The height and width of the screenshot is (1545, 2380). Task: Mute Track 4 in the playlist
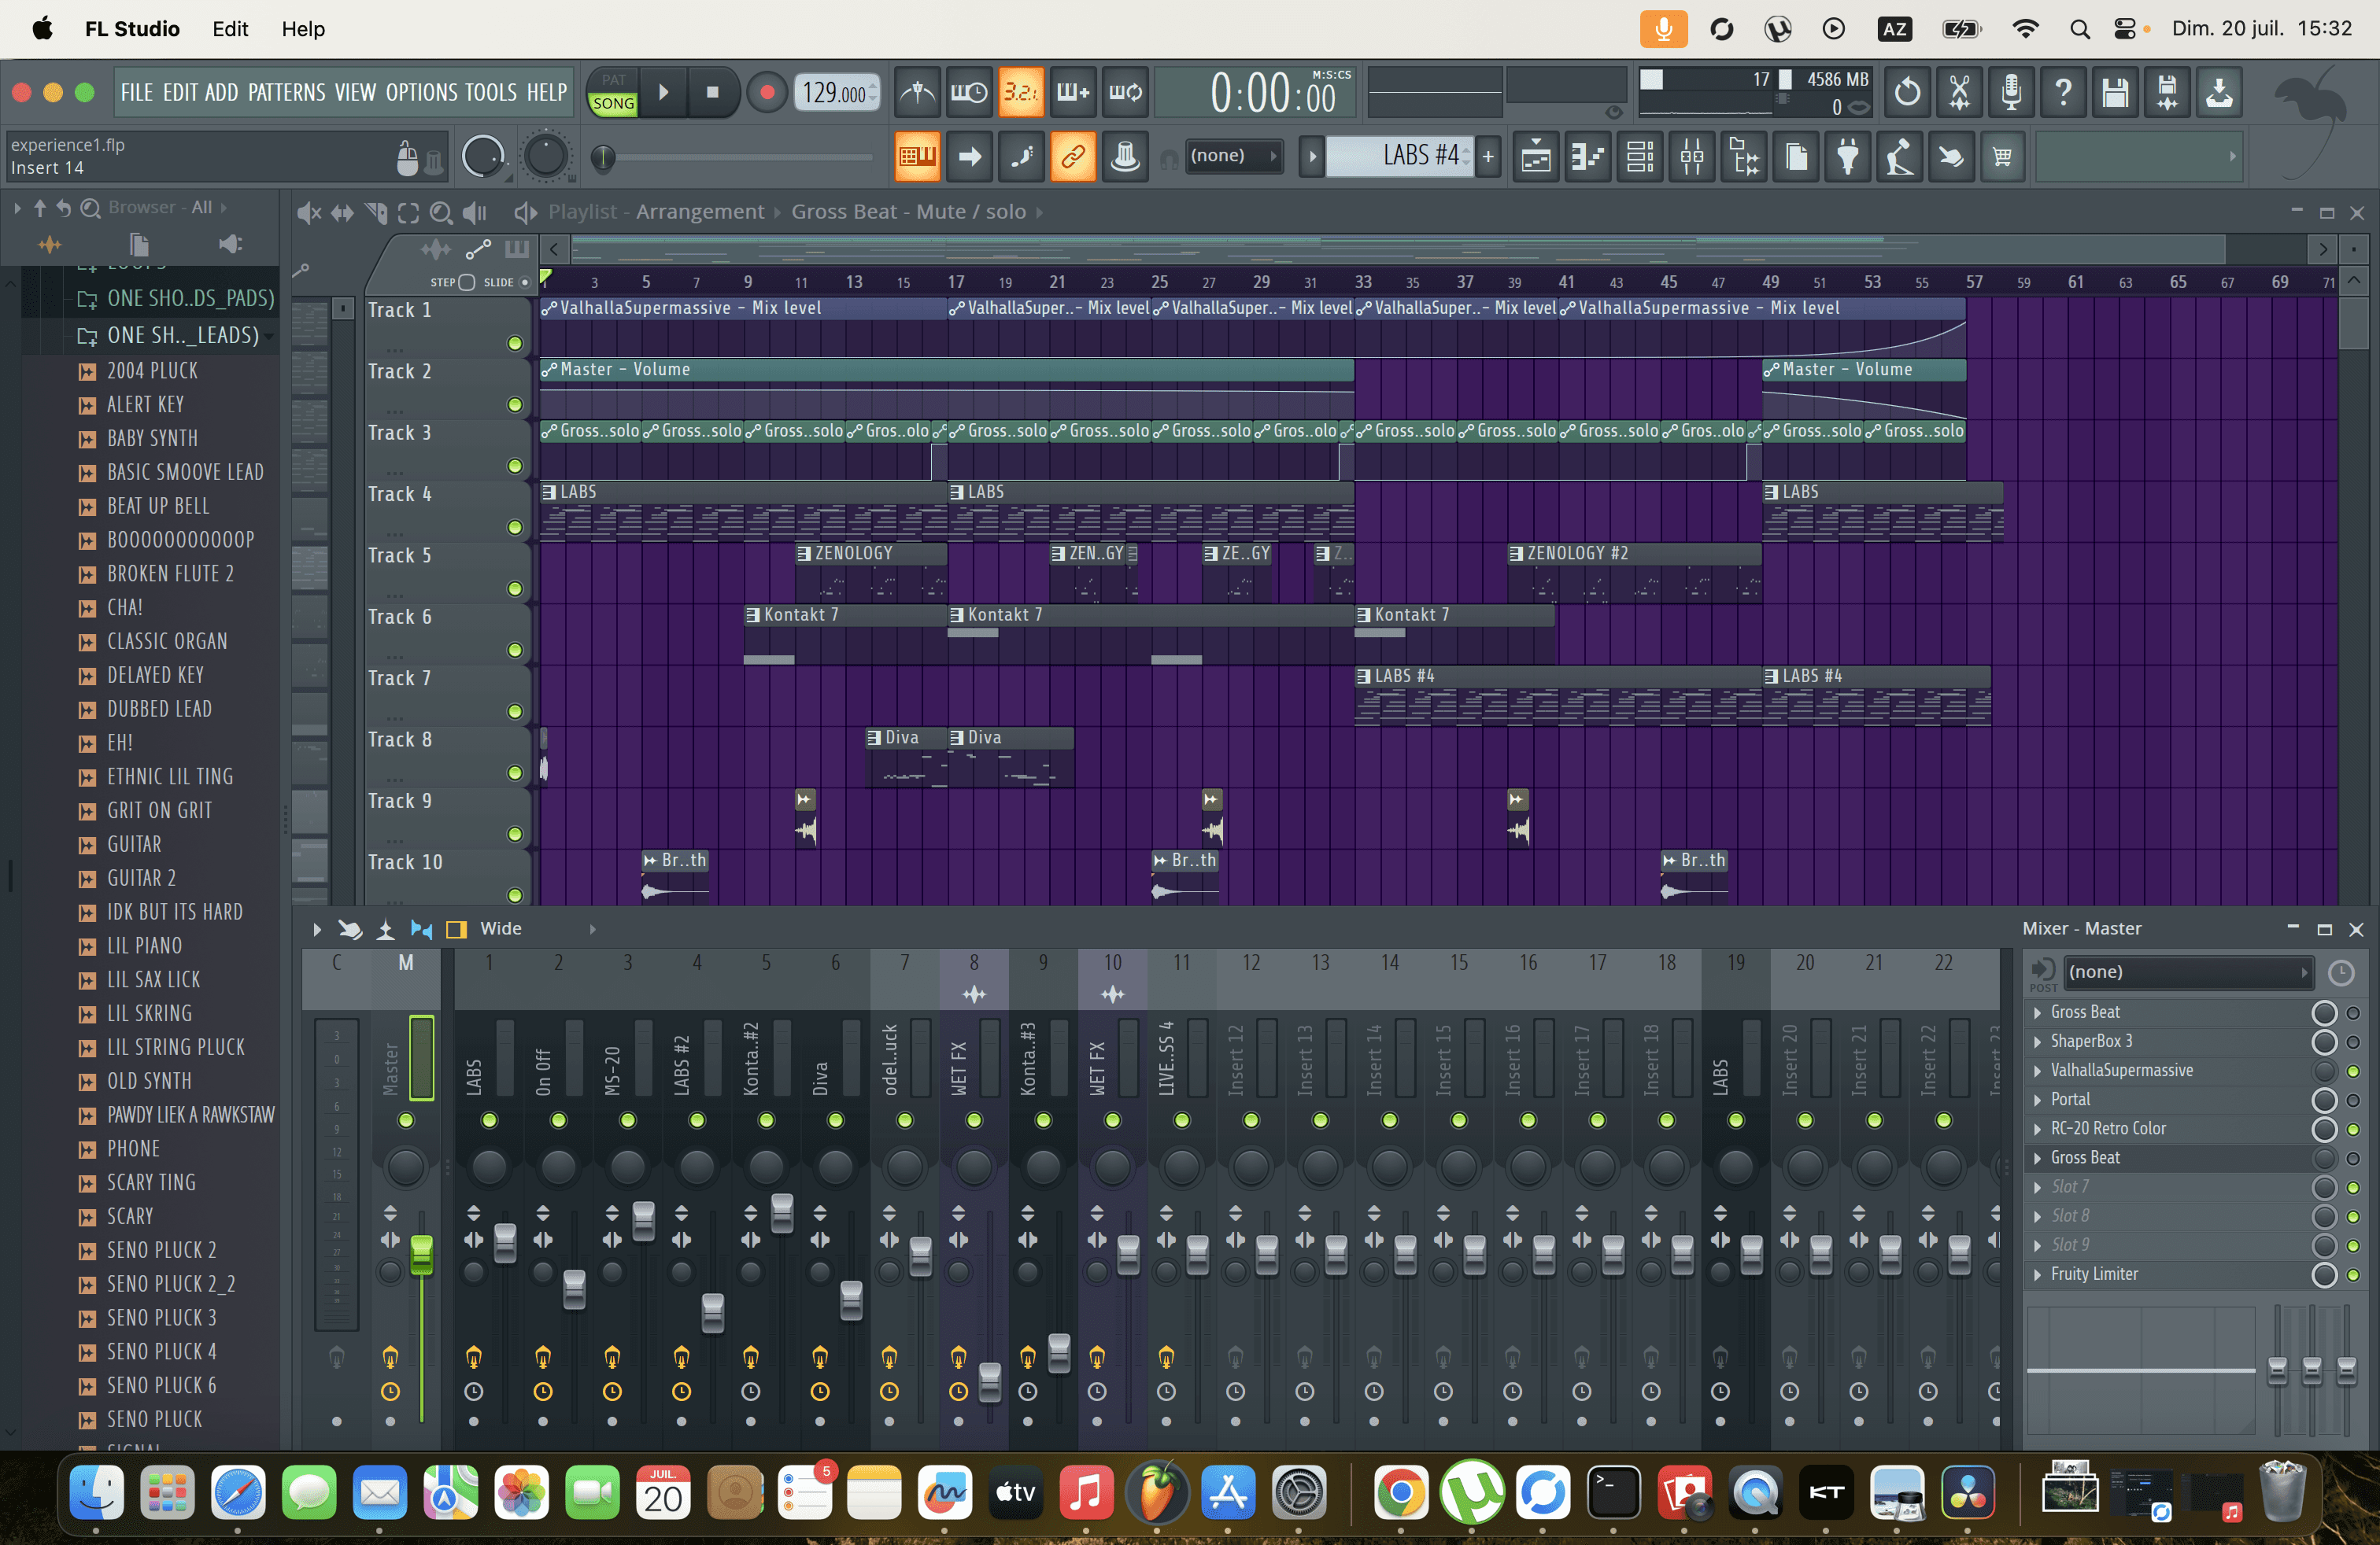tap(515, 528)
